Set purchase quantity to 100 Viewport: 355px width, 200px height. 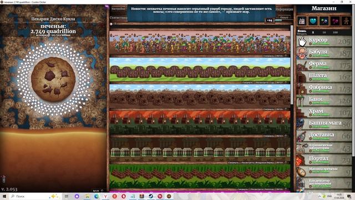(335, 32)
